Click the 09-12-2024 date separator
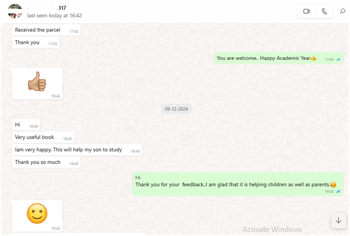 point(177,109)
